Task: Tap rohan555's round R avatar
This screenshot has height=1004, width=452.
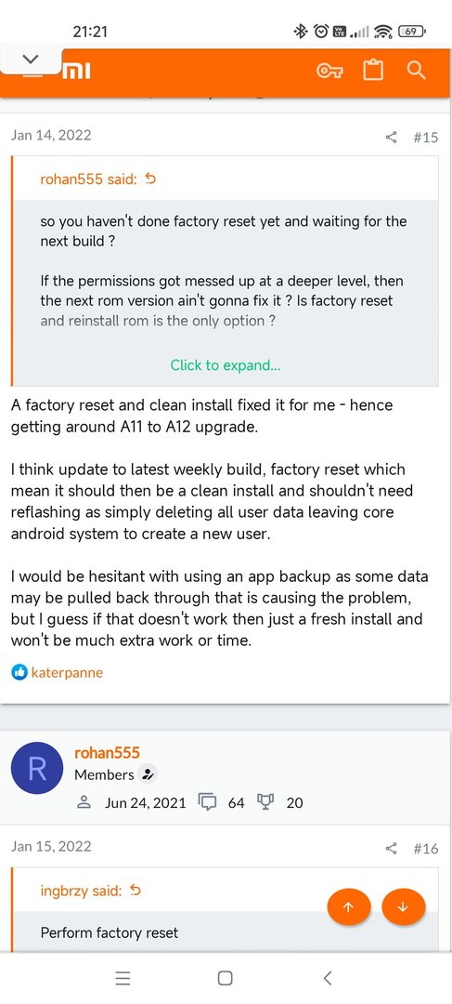Action: point(37,769)
